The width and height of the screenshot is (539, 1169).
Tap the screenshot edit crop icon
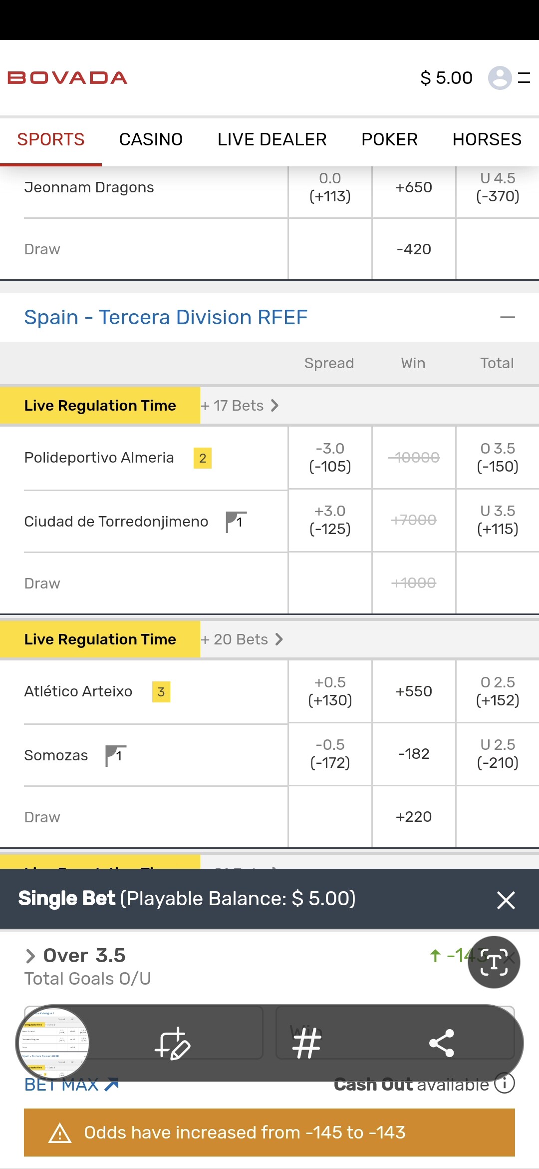pos(172,1044)
